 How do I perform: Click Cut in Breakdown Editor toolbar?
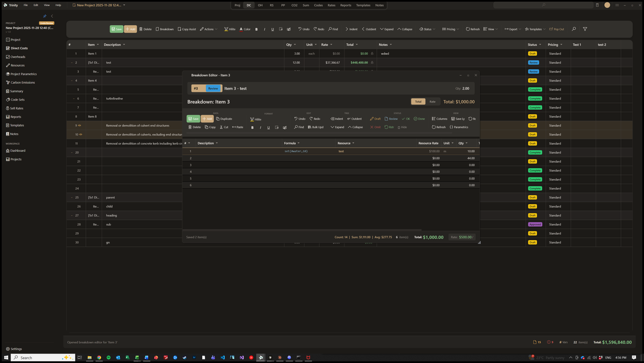click(x=224, y=127)
